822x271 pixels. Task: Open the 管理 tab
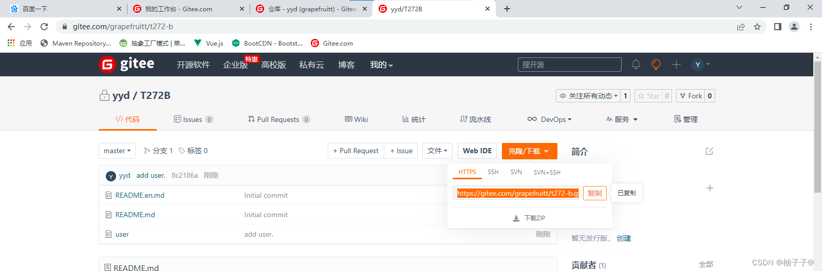[686, 119]
